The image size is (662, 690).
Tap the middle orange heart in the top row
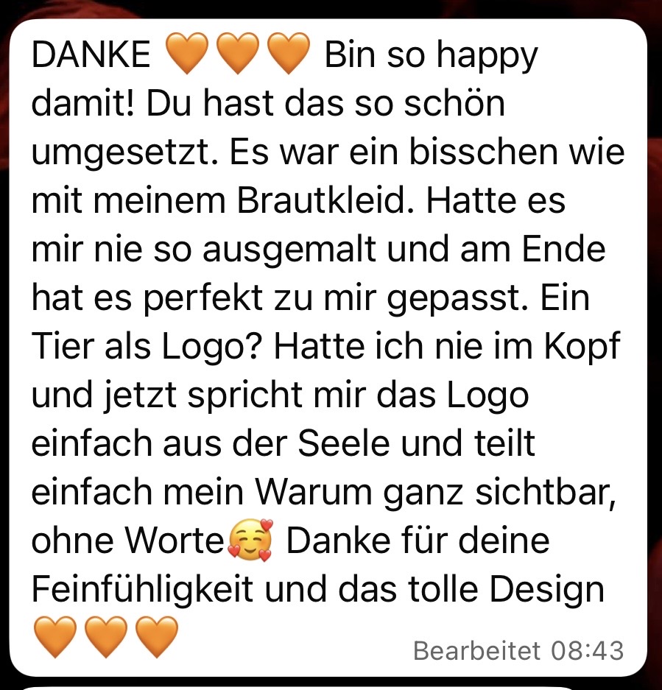(238, 53)
